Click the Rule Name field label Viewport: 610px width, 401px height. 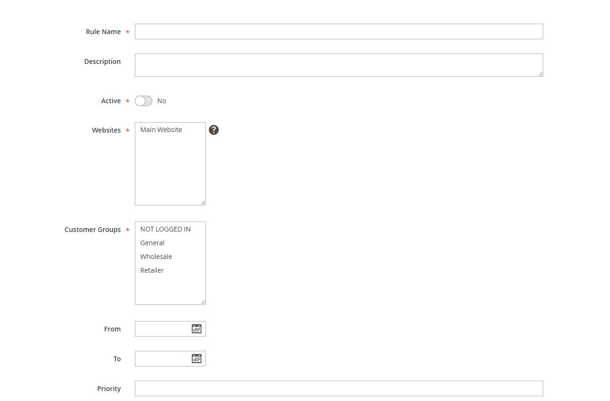click(x=103, y=32)
